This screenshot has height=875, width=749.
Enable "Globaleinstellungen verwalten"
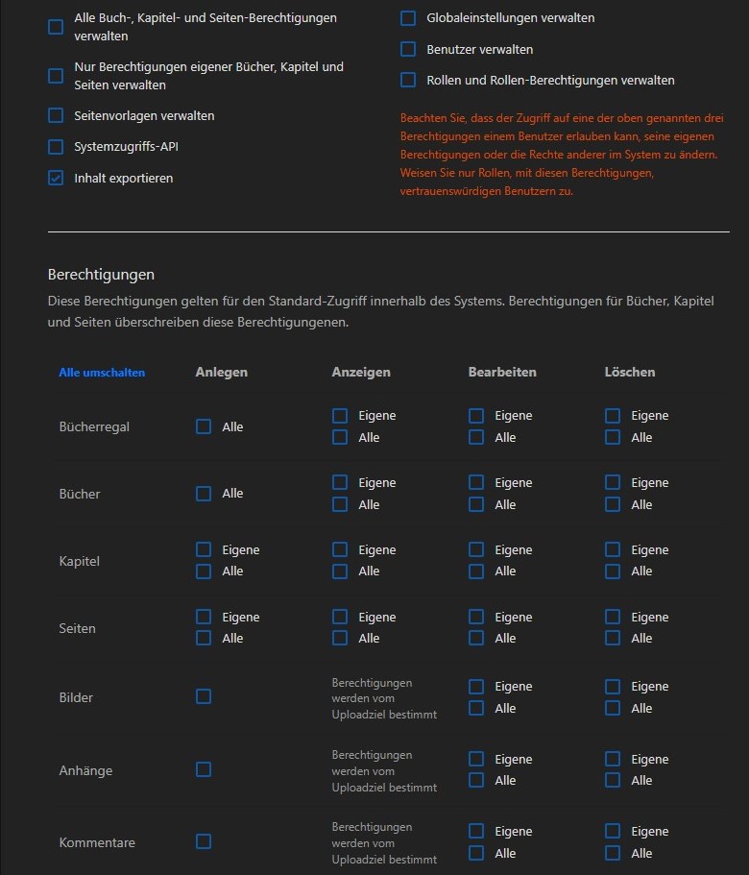click(x=408, y=17)
